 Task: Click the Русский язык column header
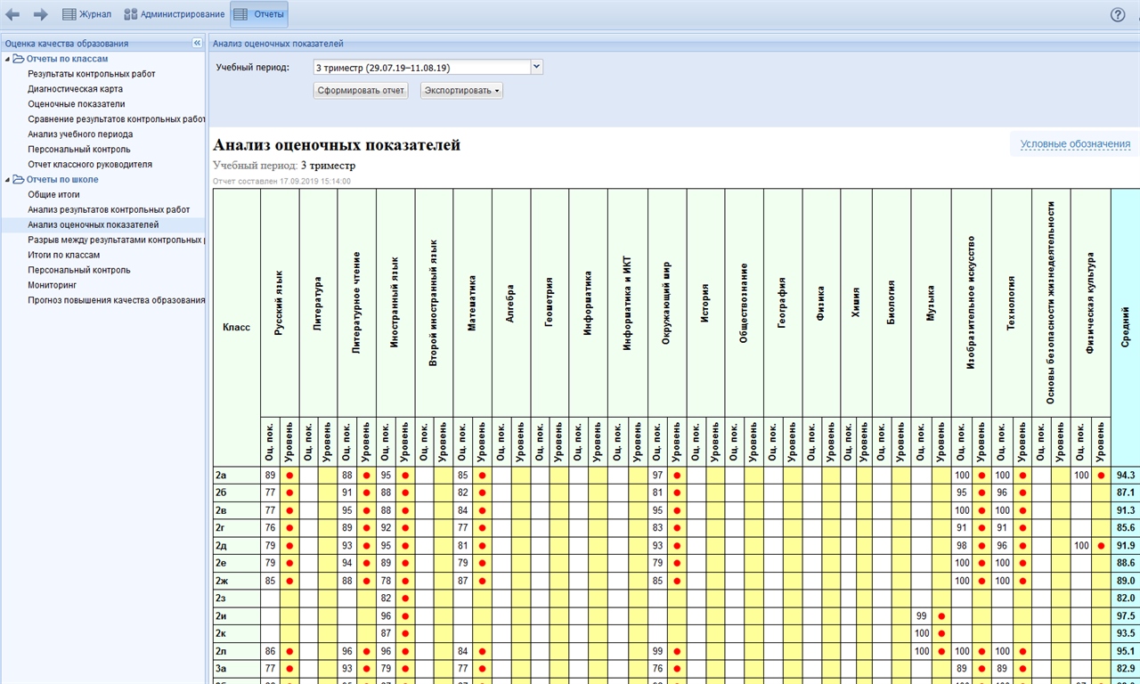tap(279, 302)
